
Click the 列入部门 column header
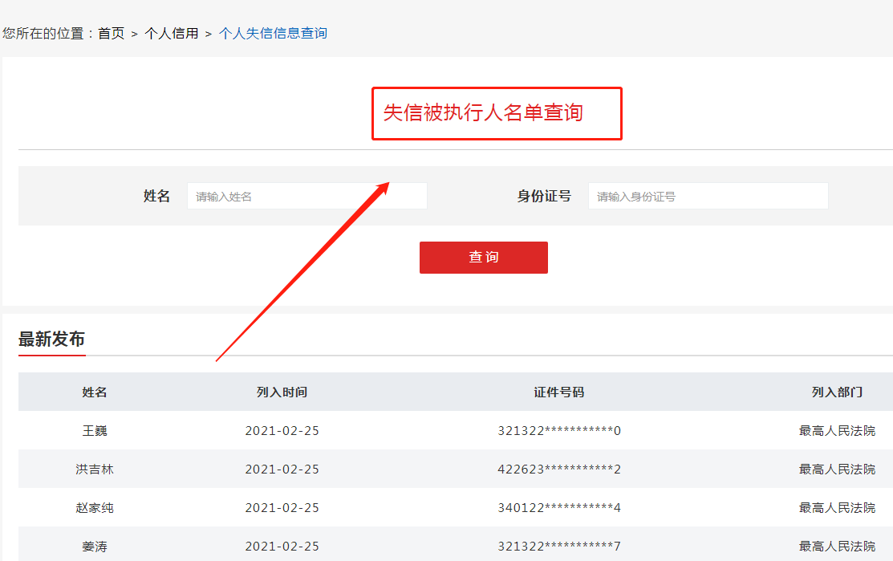(837, 392)
